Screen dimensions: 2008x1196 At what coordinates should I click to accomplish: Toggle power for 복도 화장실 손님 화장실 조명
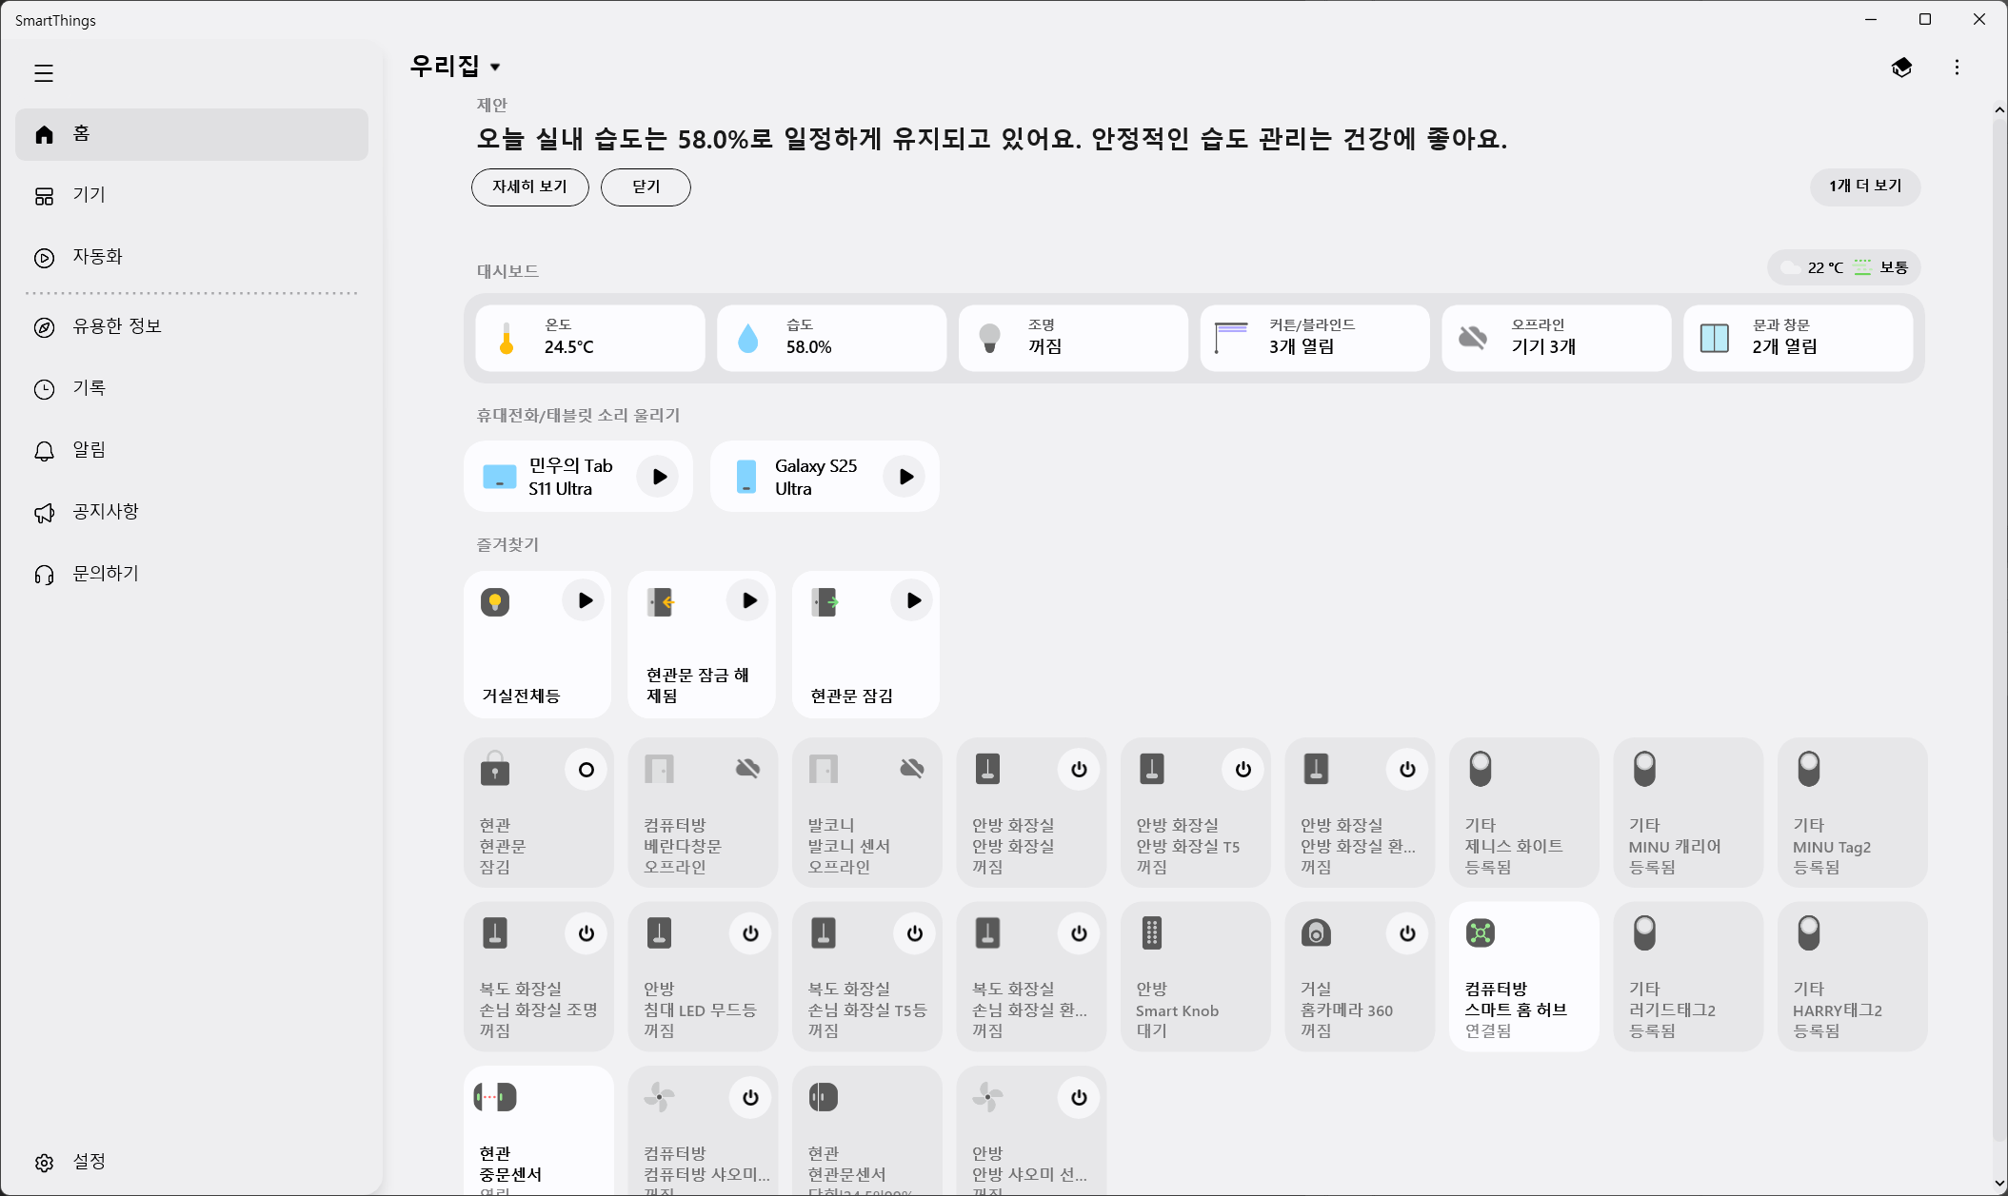pyautogui.click(x=586, y=933)
